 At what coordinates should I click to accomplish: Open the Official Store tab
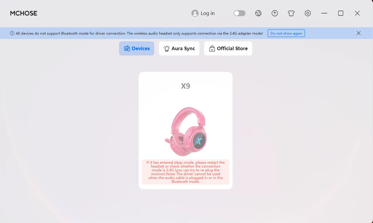pos(228,48)
